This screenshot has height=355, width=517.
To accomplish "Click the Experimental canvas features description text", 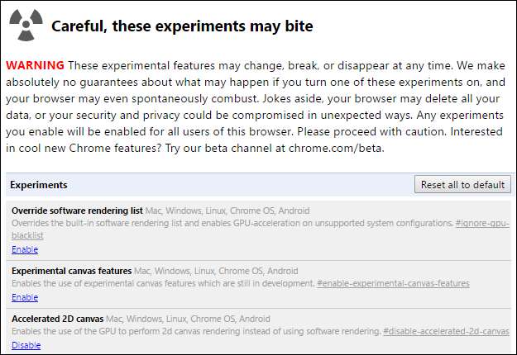I will (163, 284).
